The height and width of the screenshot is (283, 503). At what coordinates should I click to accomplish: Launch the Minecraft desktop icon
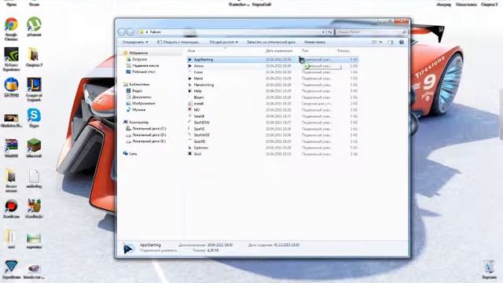(34, 148)
